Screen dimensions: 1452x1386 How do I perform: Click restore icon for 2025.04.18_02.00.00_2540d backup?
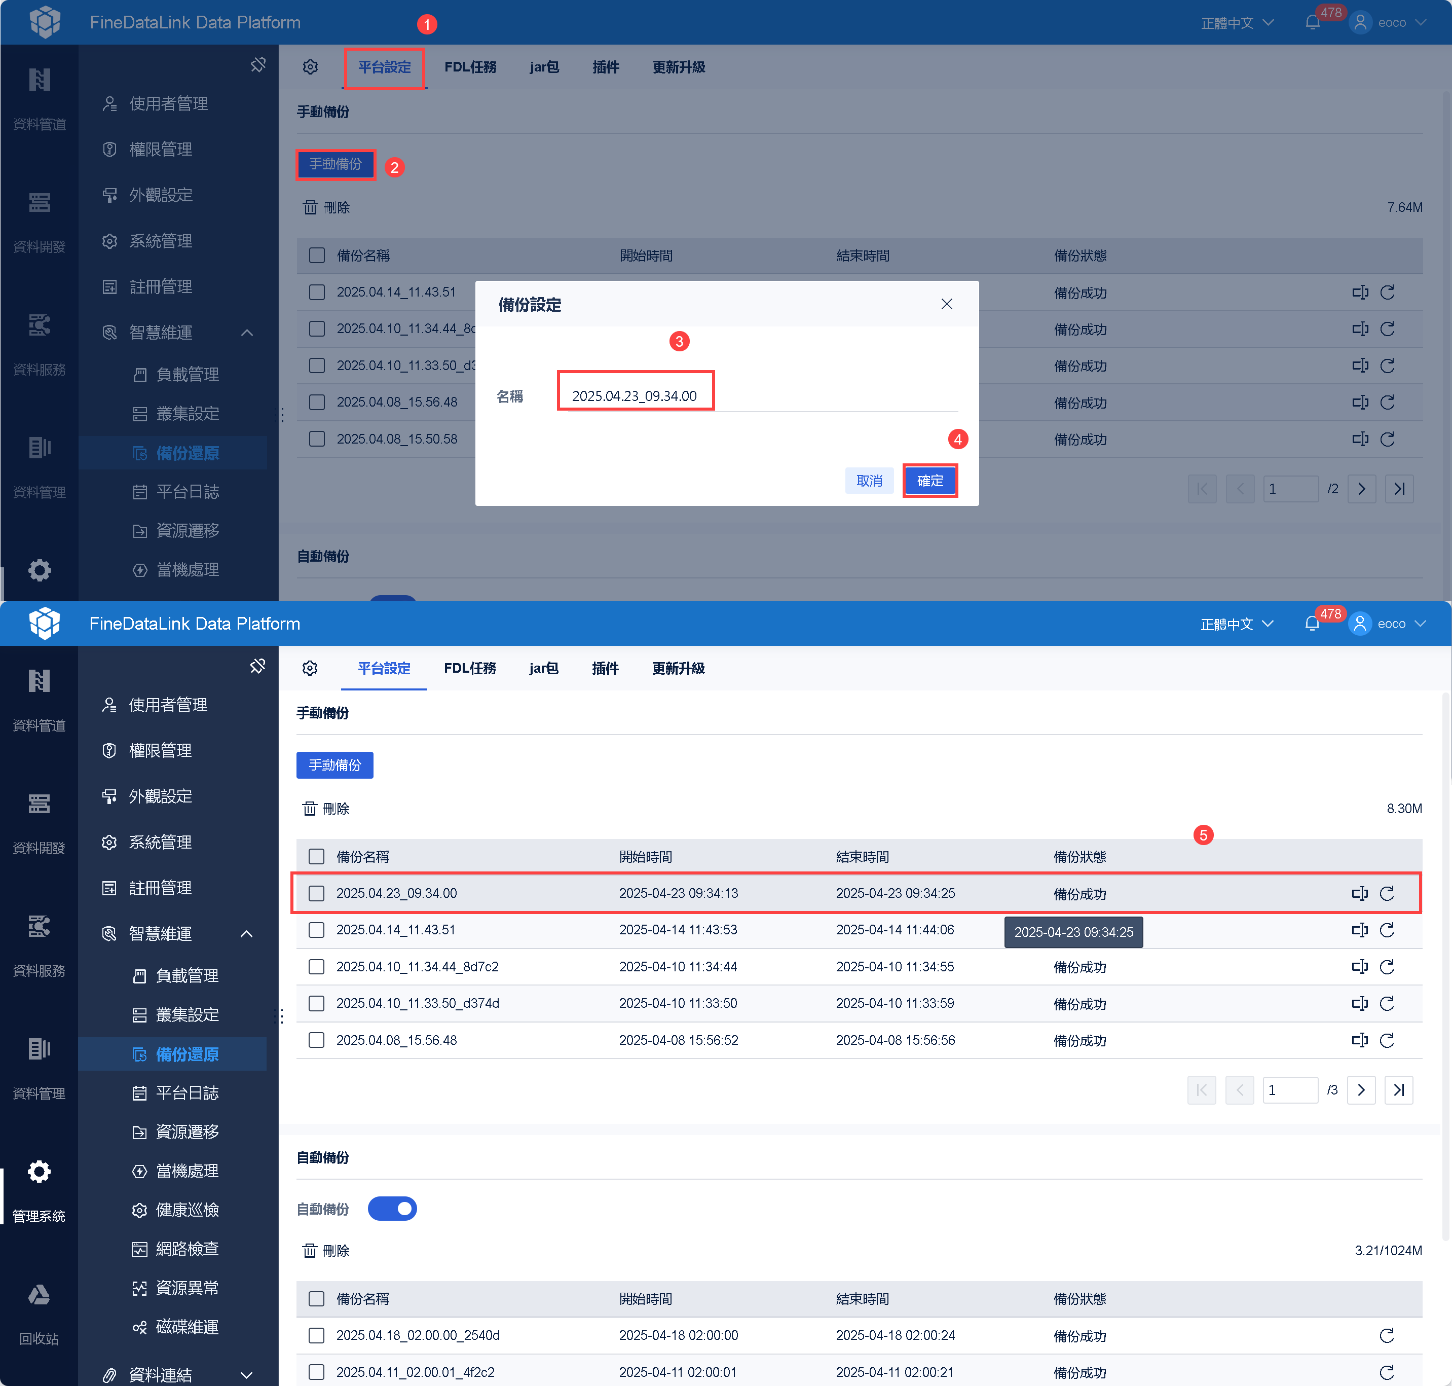1387,1335
